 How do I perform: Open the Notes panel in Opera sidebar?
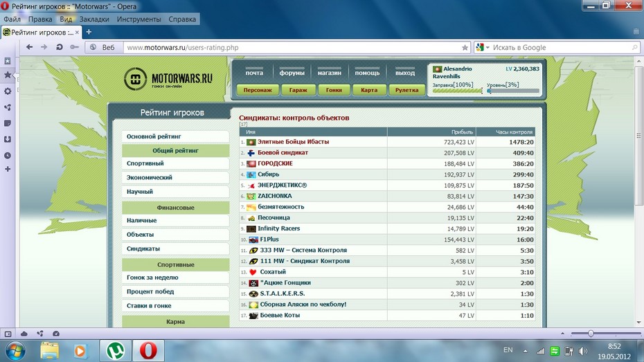coord(8,123)
